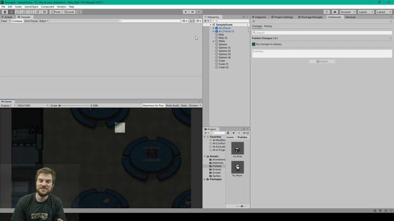
Task: Toggle Collapse in the Console
Action: point(17,21)
